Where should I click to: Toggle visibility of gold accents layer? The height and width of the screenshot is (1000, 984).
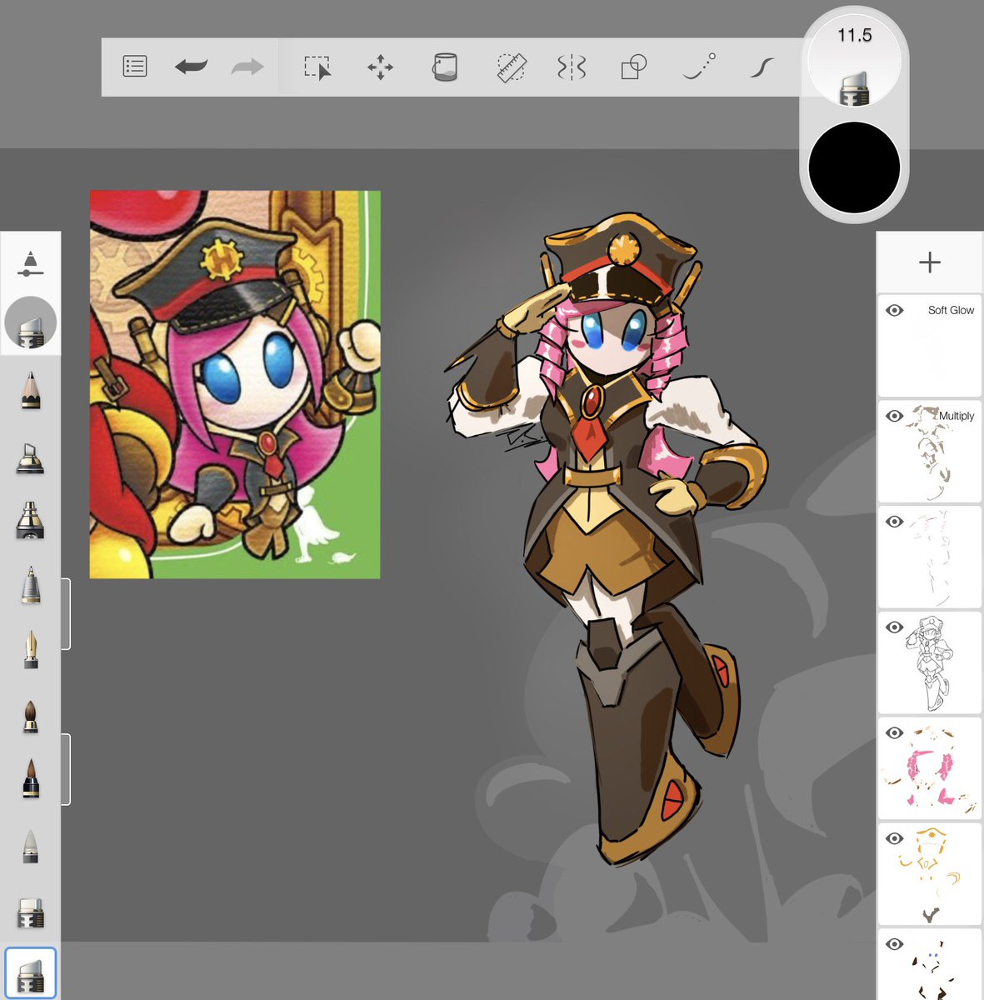pyautogui.click(x=895, y=839)
